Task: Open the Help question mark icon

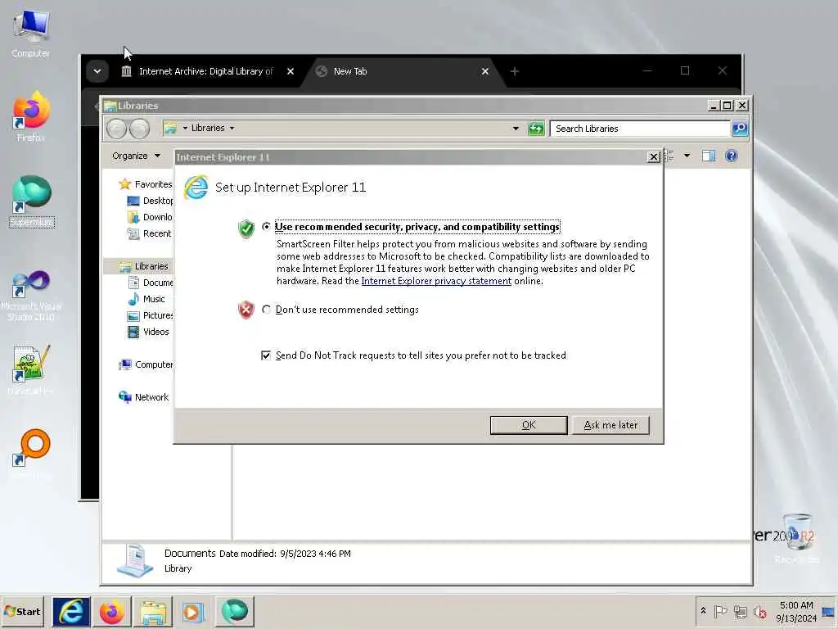Action: click(x=731, y=156)
